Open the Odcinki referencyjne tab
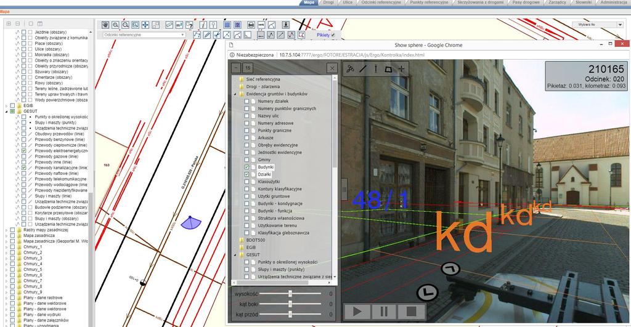 381,2
